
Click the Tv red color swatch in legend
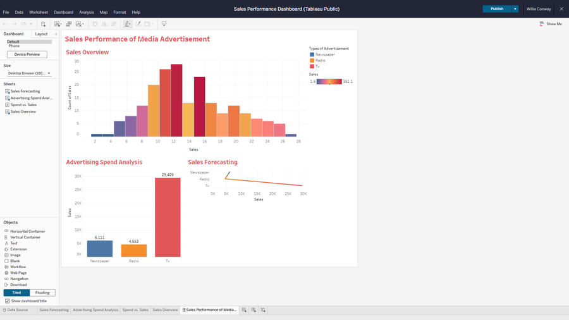coord(312,66)
